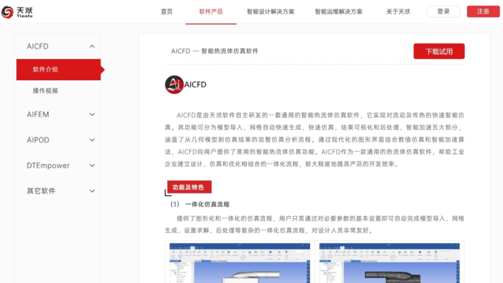Screen dimensions: 503x283
Task: Click the AIFEM sidebar heading
Action: [x=38, y=115]
